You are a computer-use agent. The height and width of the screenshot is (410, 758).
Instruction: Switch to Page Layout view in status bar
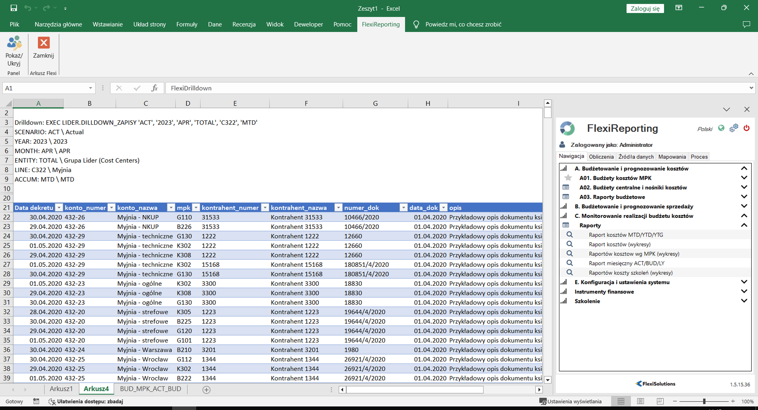640,401
